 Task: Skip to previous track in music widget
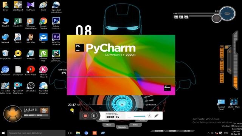point(176,17)
